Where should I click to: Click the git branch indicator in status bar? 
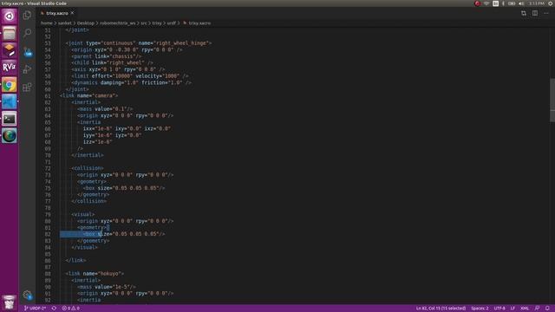tap(35, 309)
